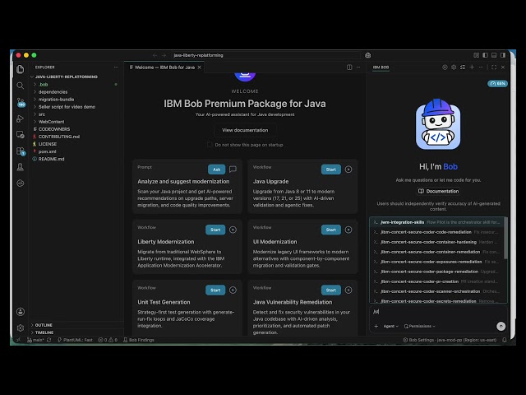Image resolution: width=526 pixels, height=395 pixels.
Task: Open notifications bell in status bar
Action: tap(504, 340)
